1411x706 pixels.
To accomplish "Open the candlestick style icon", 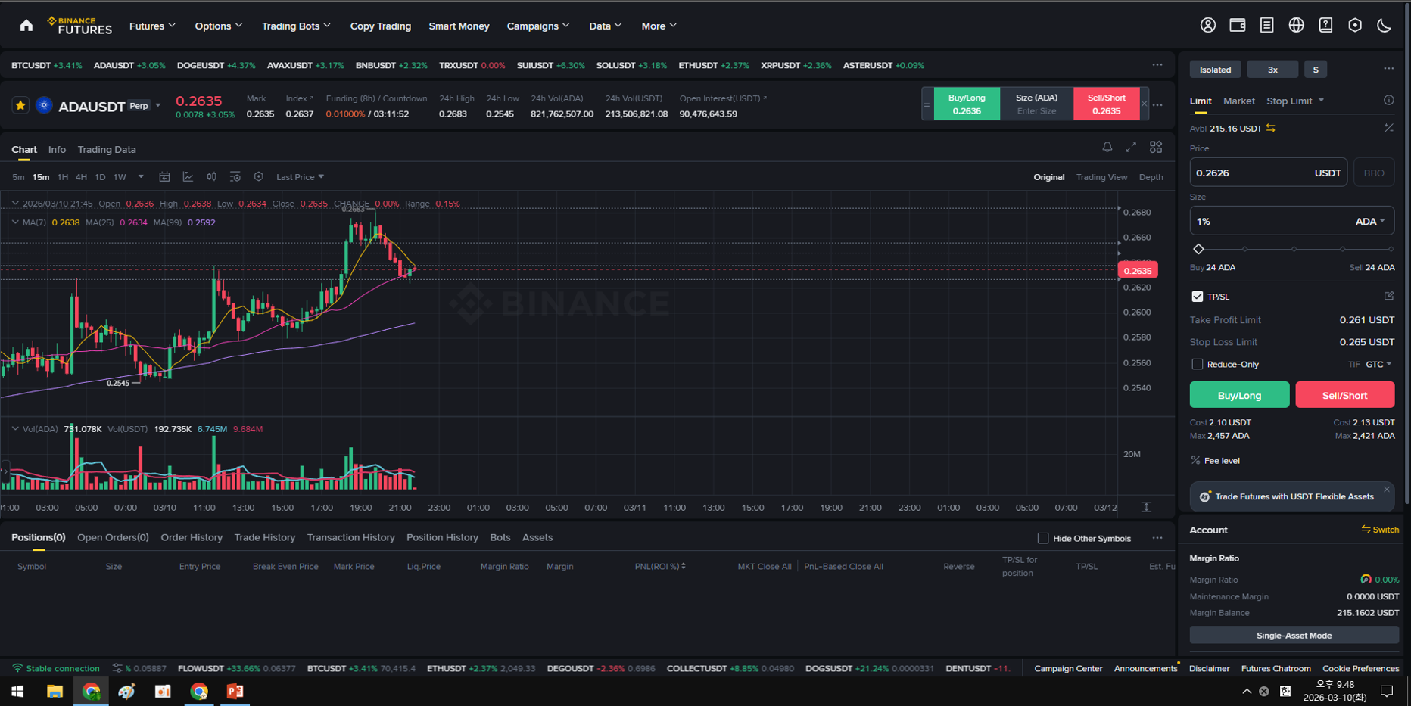I will click(x=211, y=177).
